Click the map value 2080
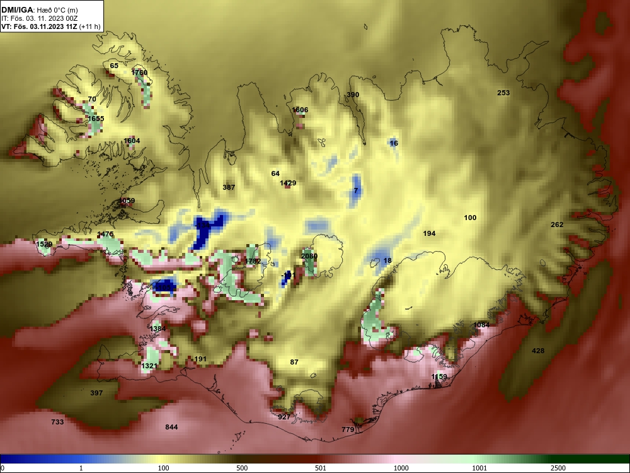Image resolution: width=630 pixels, height=473 pixels. click(309, 256)
